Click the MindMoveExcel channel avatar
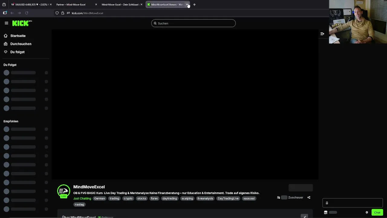This screenshot has height=218, width=387. (x=63, y=191)
